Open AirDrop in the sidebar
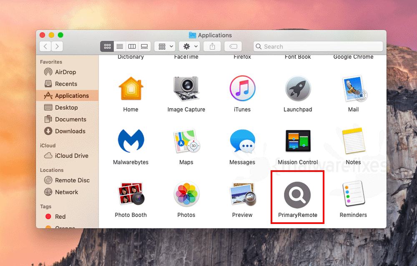 [x=67, y=72]
